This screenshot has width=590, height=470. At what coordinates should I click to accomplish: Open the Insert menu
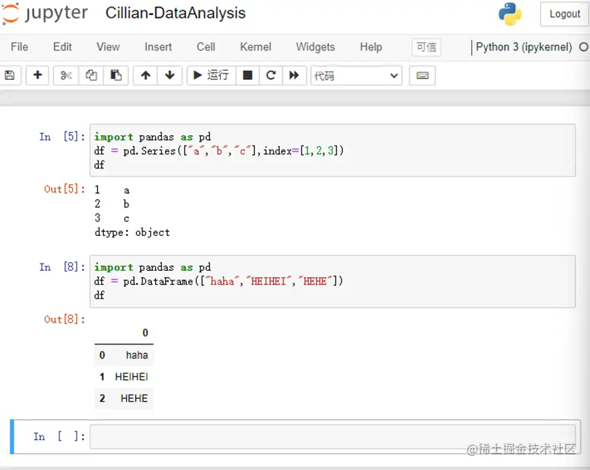coord(158,47)
